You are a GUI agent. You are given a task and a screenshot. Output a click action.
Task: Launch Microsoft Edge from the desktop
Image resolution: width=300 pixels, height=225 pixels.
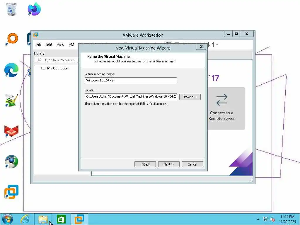coord(11,70)
